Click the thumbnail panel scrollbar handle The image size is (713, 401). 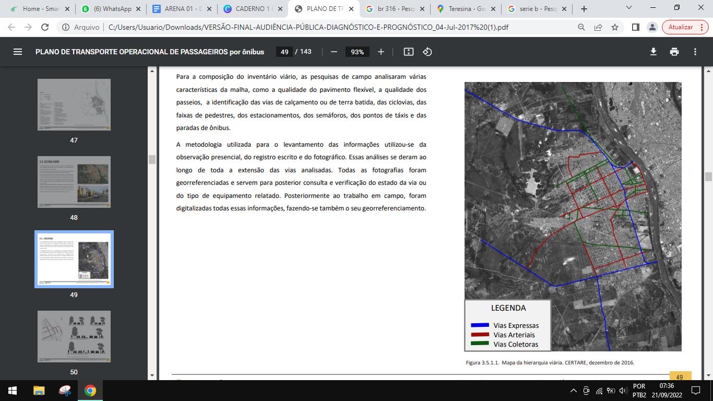[152, 160]
